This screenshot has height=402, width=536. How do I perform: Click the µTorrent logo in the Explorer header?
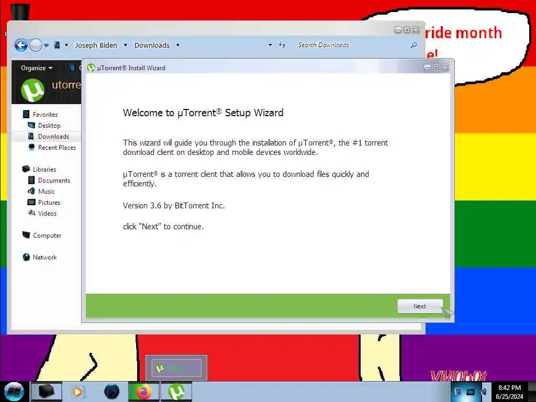click(x=33, y=90)
